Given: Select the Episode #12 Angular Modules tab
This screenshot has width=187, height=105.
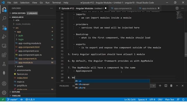Looking at the screenshot, I should [x=82, y=8].
